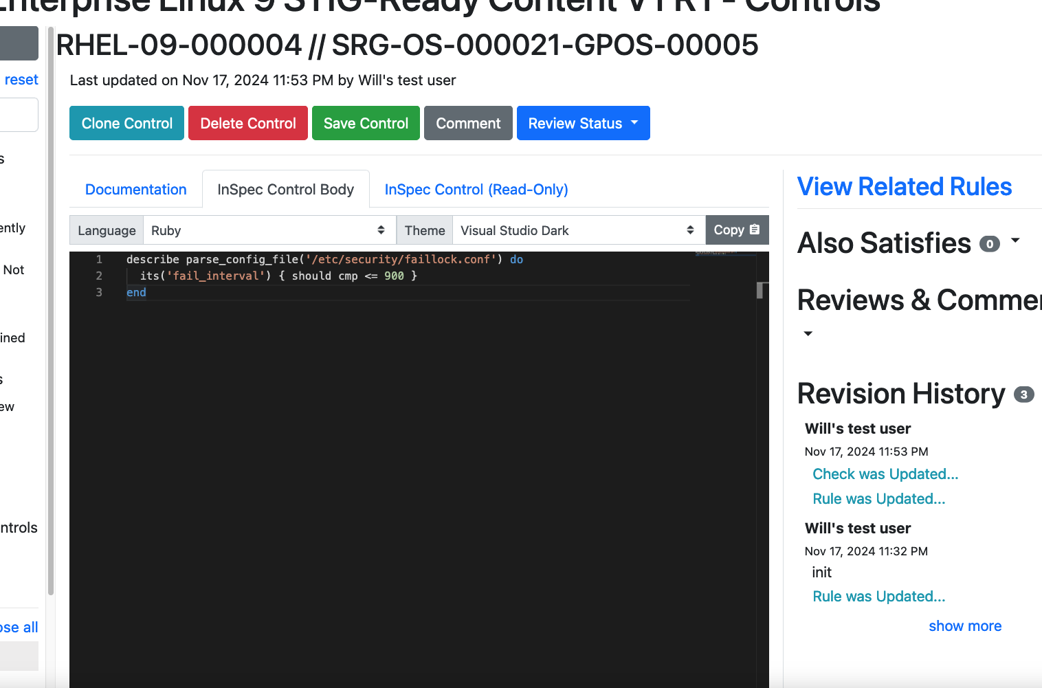The height and width of the screenshot is (688, 1042).
Task: Open the InSpec Control (Read-Only) tab
Action: click(476, 190)
